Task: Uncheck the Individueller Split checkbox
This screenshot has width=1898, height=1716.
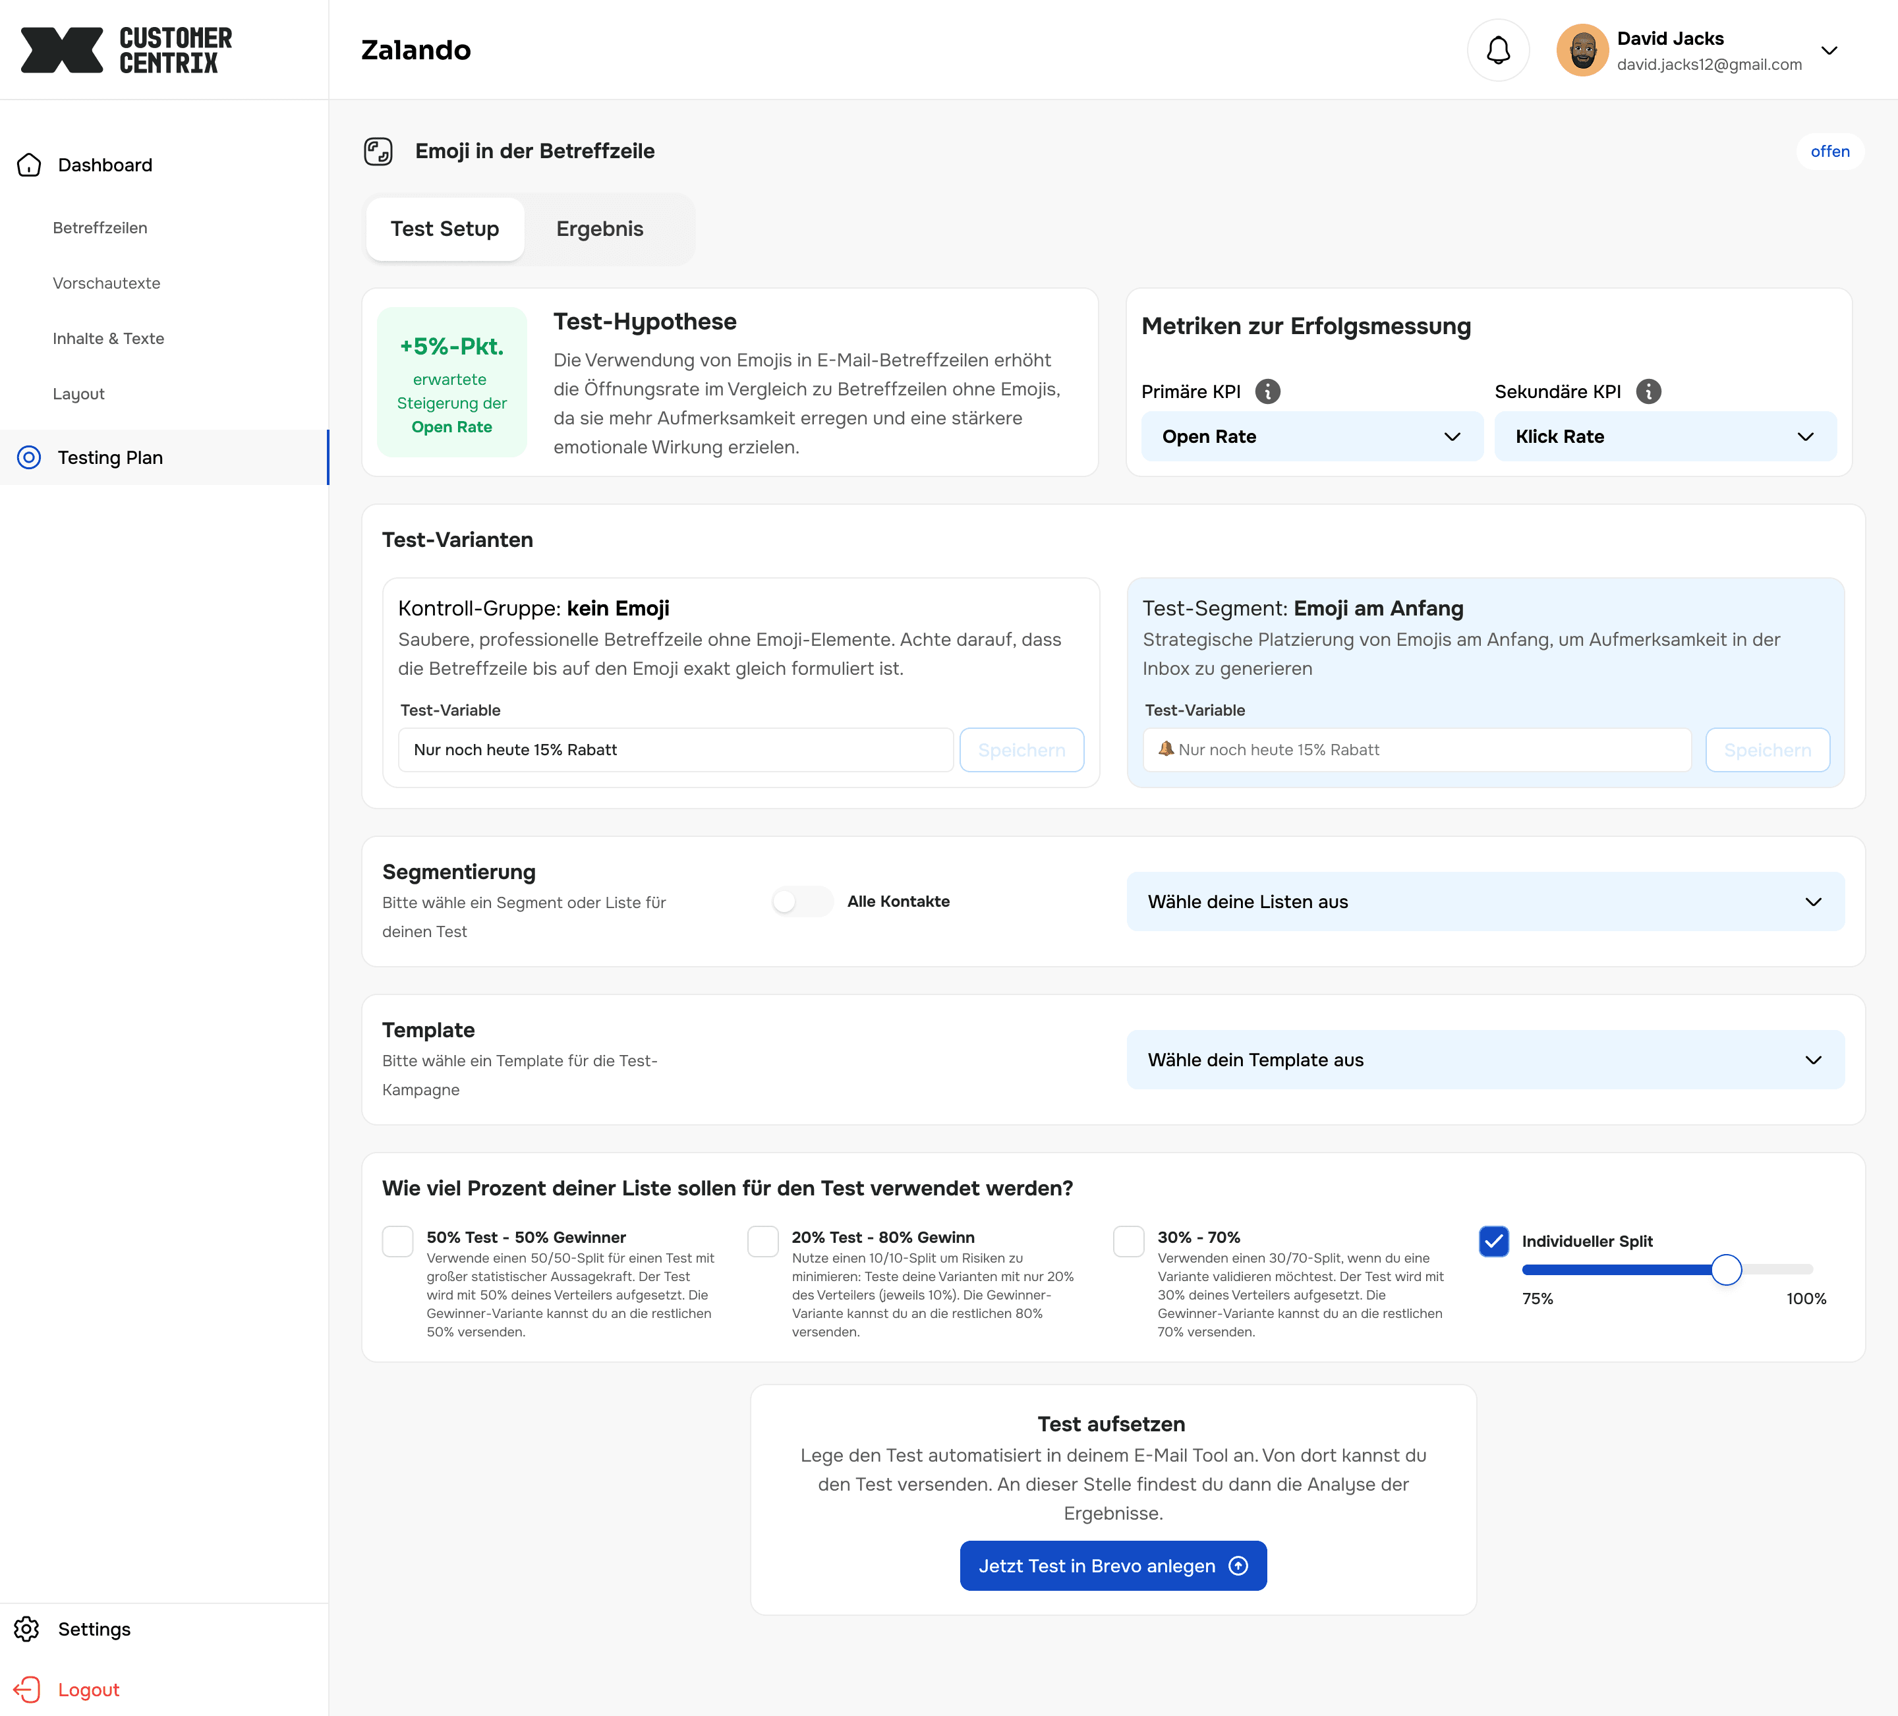Action: pyautogui.click(x=1493, y=1241)
